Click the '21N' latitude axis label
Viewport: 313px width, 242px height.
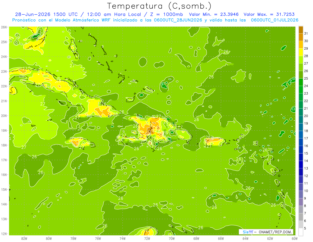pos(4,101)
